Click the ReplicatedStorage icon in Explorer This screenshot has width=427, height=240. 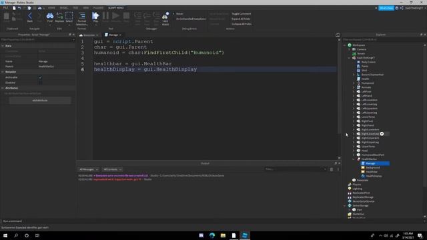point(350,197)
